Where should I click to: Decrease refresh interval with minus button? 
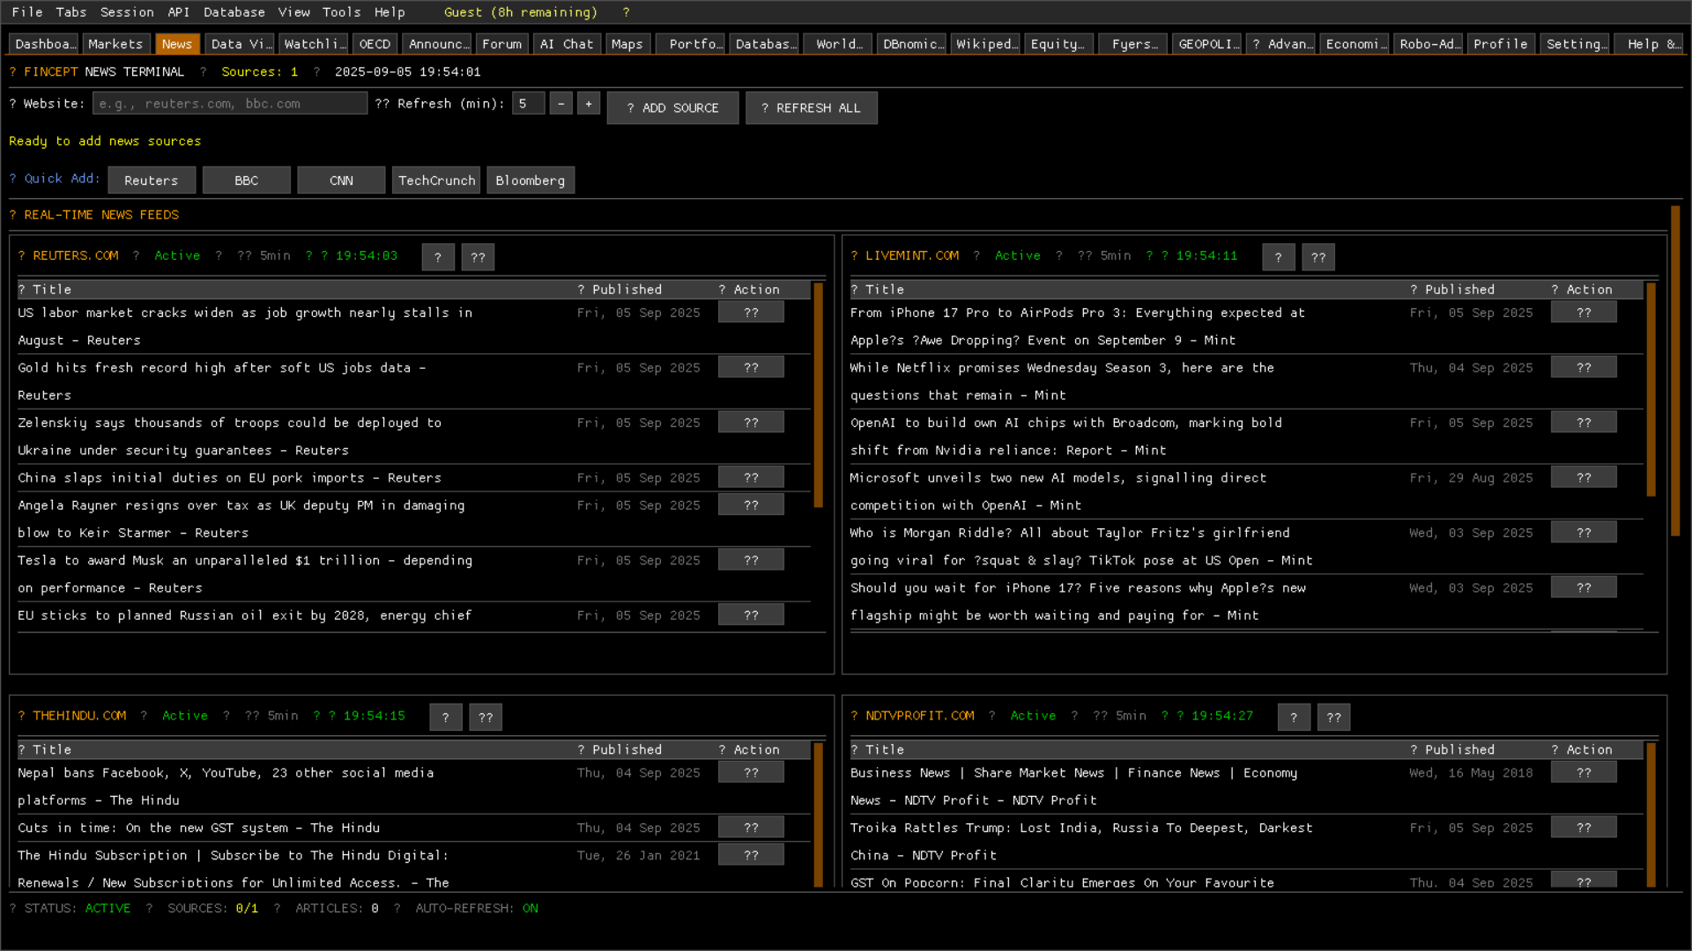coord(560,104)
